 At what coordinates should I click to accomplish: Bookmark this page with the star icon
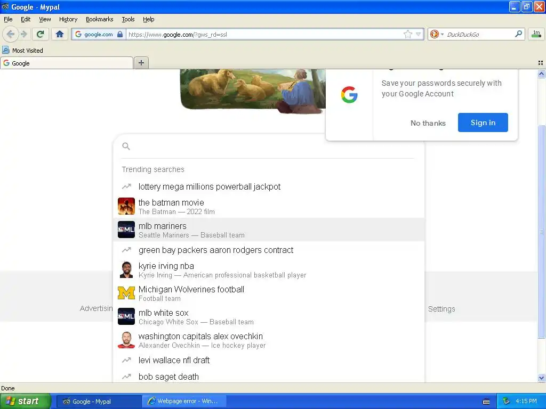click(407, 34)
